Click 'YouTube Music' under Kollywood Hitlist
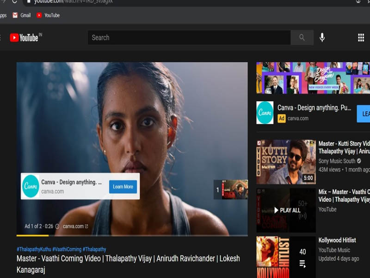The height and width of the screenshot is (278, 370). (334, 250)
